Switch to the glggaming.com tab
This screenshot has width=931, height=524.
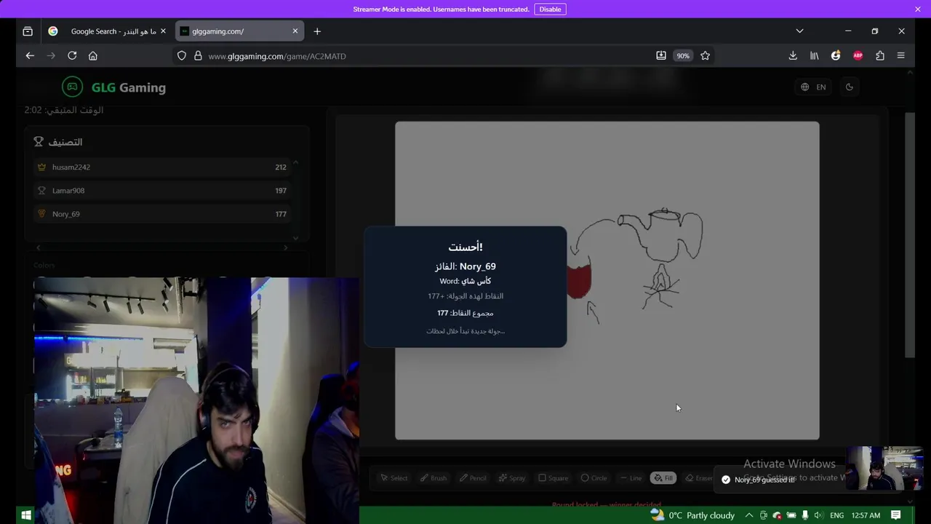coord(240,31)
